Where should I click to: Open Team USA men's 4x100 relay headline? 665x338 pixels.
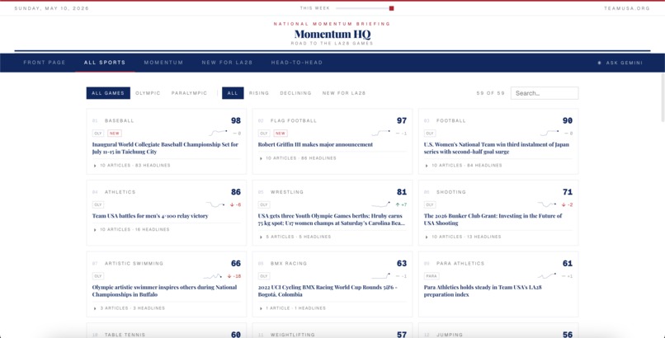pyautogui.click(x=150, y=216)
